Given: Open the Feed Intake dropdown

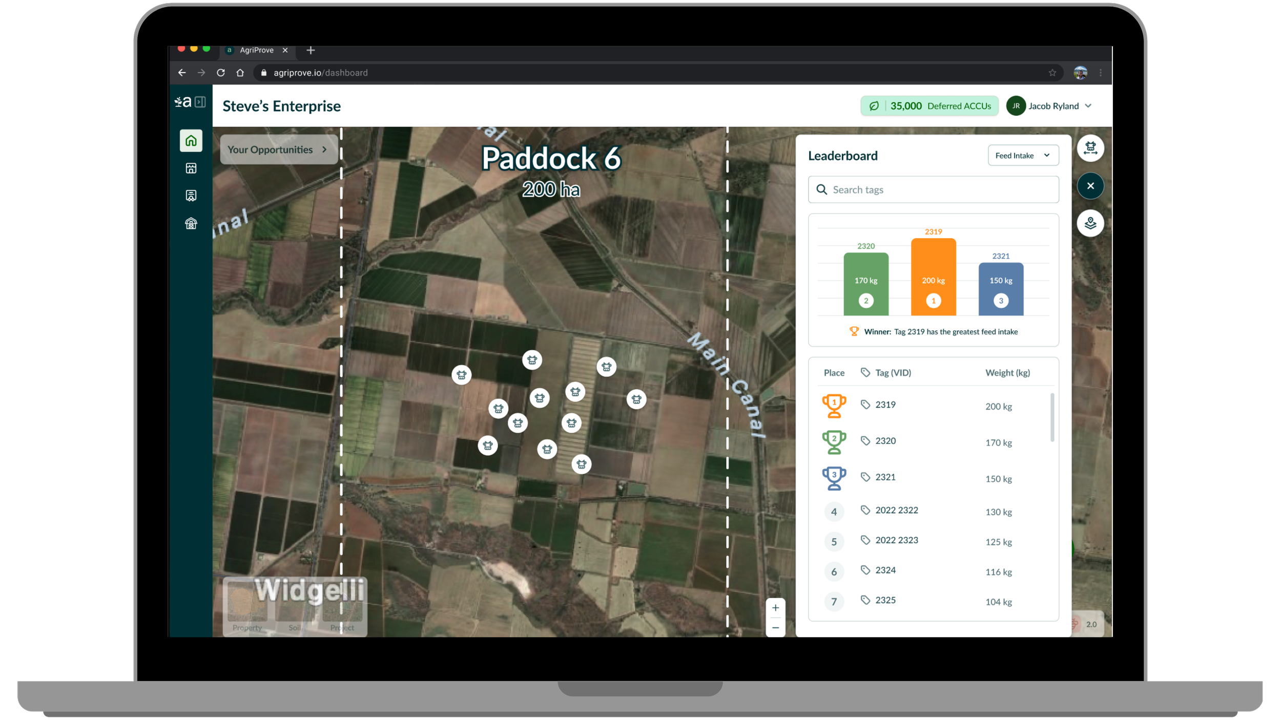Looking at the screenshot, I should pos(1023,156).
